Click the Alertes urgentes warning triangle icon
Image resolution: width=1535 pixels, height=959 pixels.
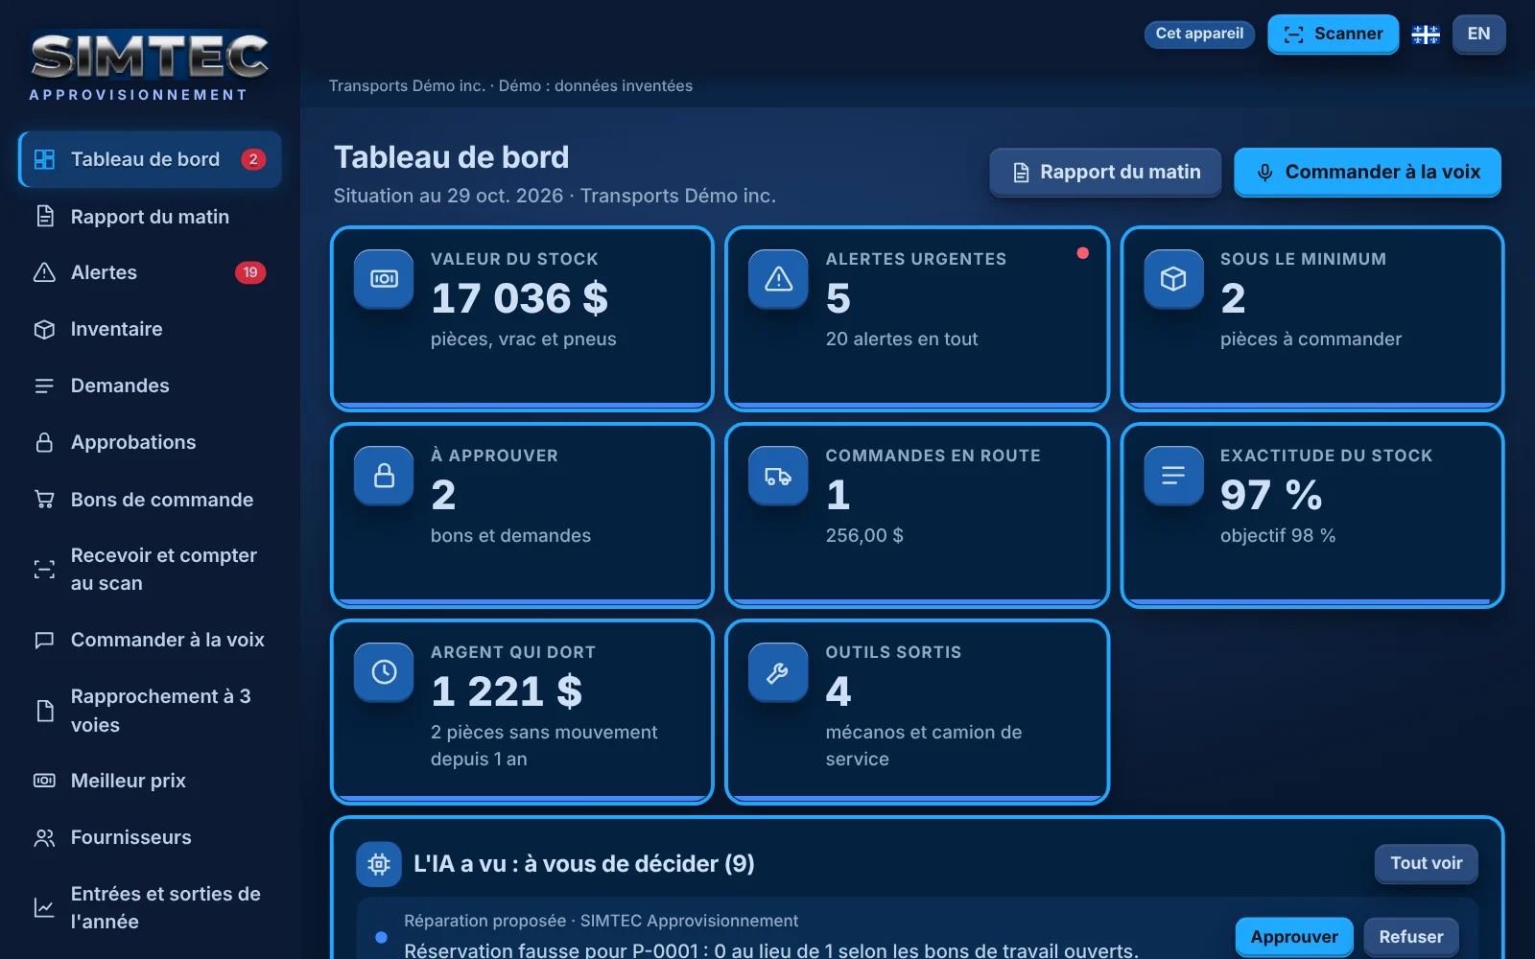[778, 279]
